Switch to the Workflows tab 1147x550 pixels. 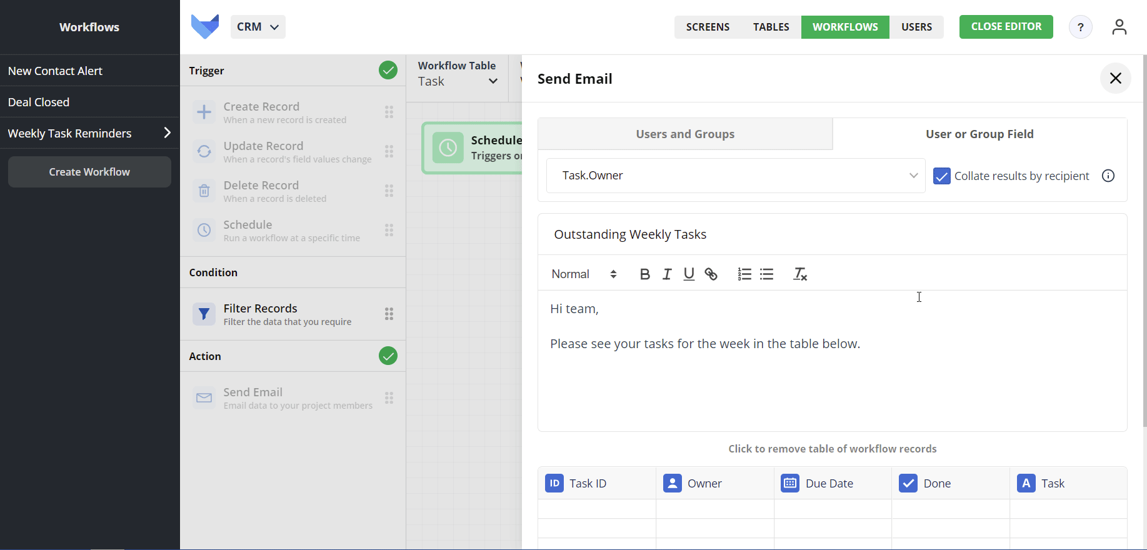click(845, 27)
